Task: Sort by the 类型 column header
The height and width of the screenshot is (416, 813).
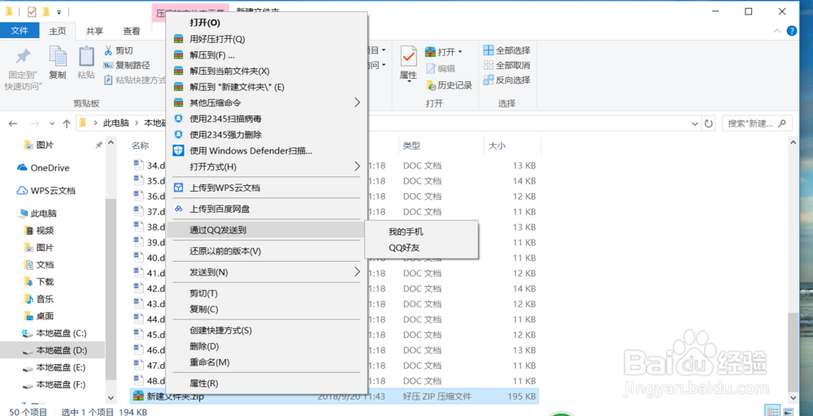Action: (x=441, y=146)
